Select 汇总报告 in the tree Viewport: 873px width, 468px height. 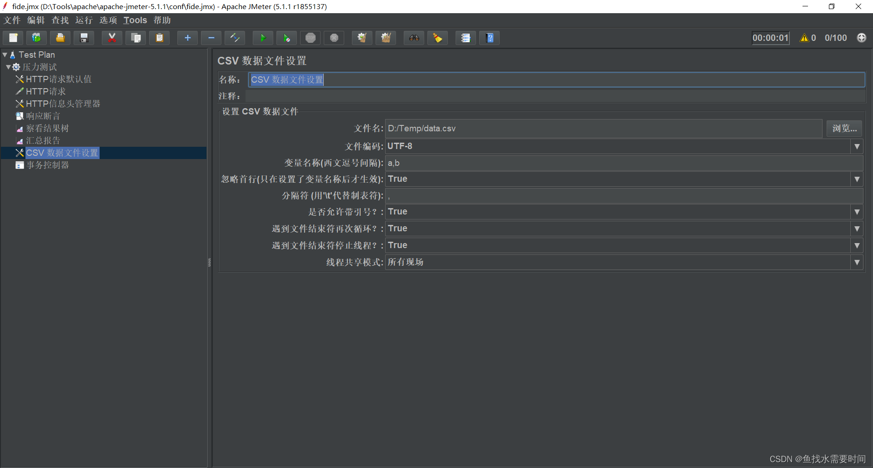[43, 140]
